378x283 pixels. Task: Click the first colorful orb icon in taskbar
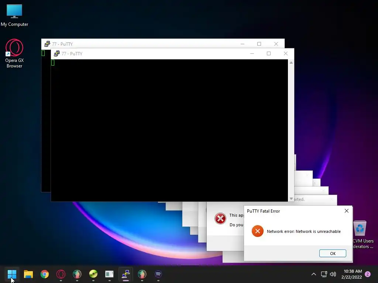point(77,274)
